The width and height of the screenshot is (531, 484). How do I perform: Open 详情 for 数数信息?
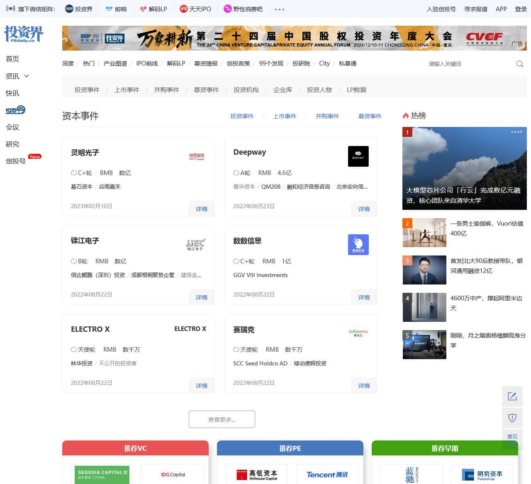pos(364,297)
